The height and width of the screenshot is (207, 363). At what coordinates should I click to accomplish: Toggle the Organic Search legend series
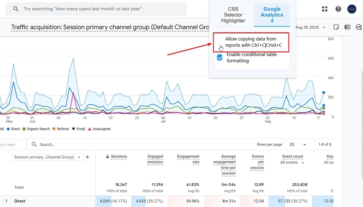(x=36, y=129)
